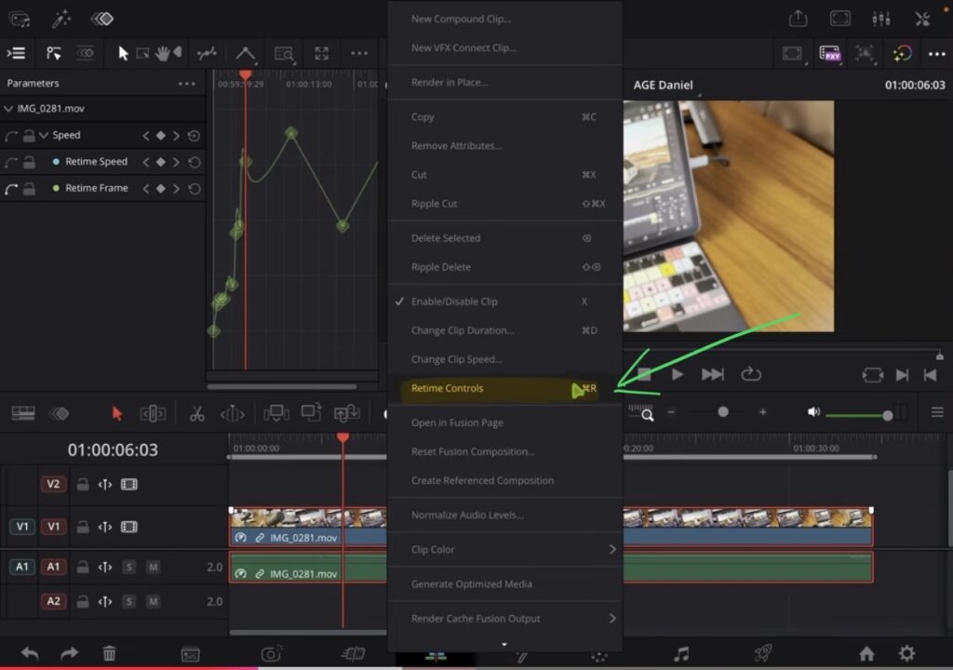The image size is (953, 670).
Task: Toggle the proxy PXY media icon
Action: (829, 53)
